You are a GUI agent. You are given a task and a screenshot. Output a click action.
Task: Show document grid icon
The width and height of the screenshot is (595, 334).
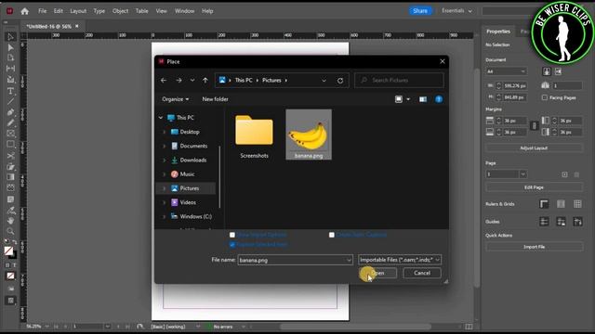577,204
